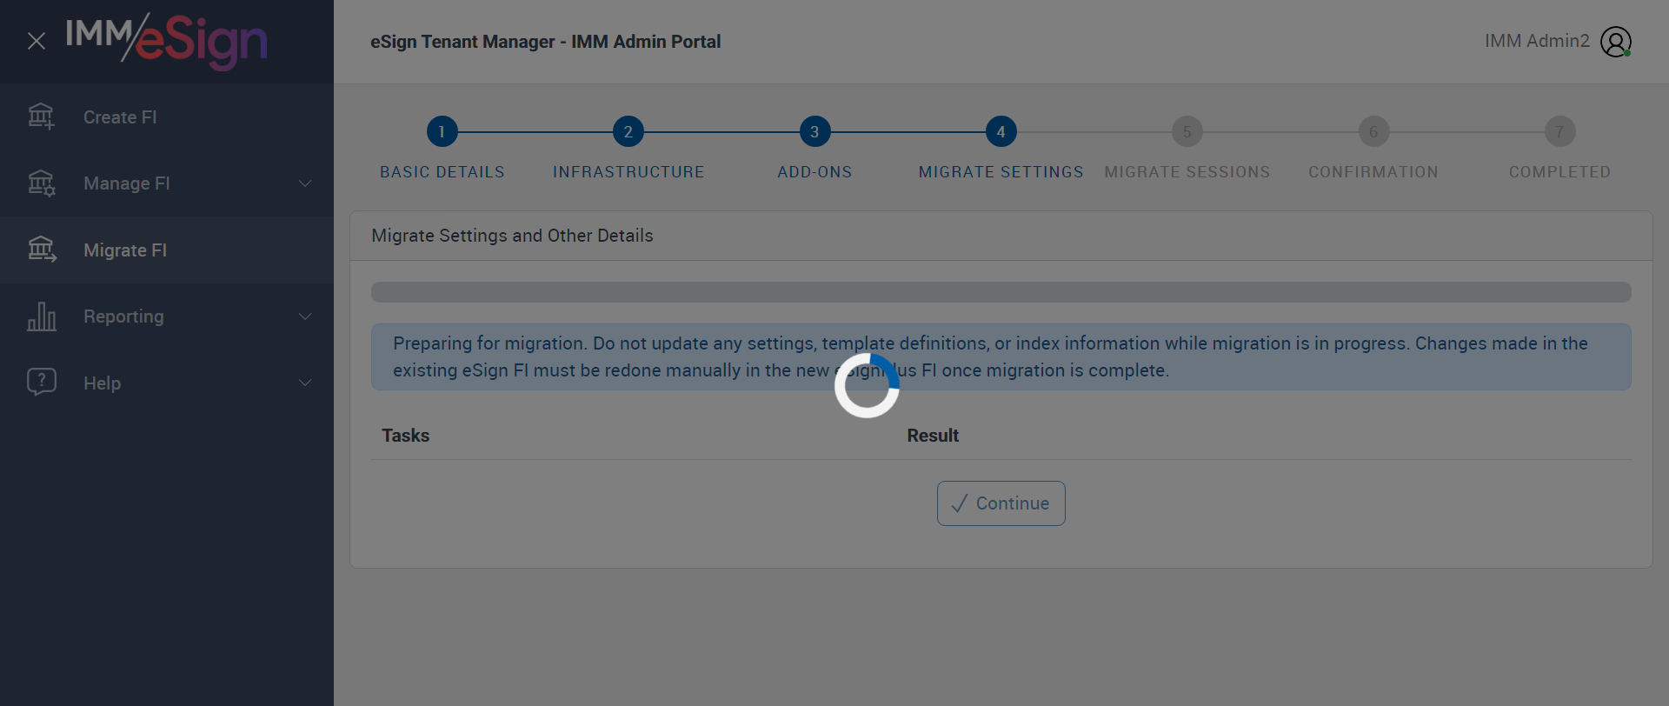Select Migrate FI menu label

[125, 250]
